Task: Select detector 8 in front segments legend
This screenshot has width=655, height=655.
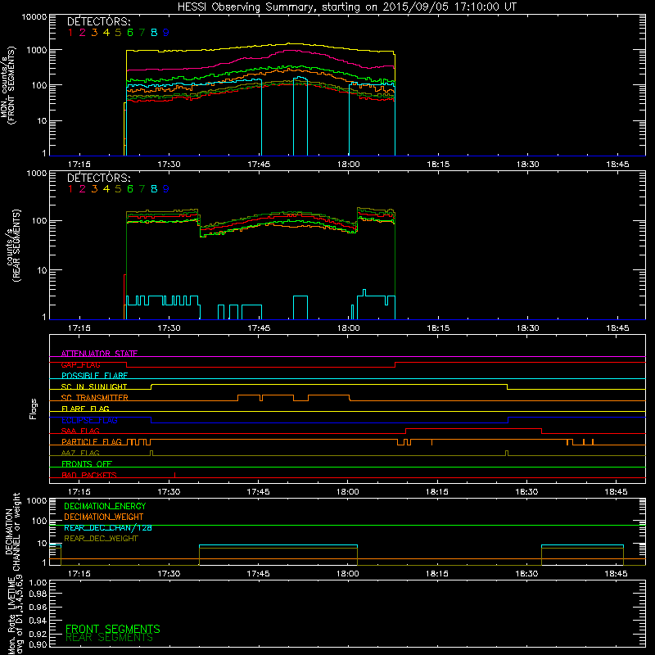Action: pyautogui.click(x=154, y=33)
